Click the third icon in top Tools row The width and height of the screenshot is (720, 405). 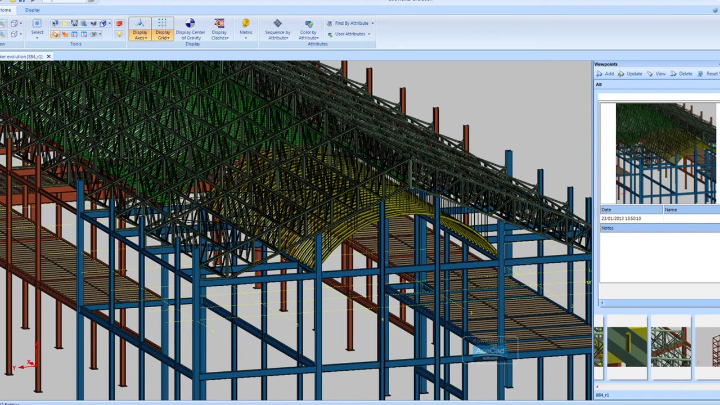(74, 24)
